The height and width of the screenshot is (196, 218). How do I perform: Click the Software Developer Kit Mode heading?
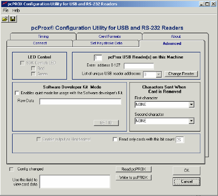coord(72,87)
